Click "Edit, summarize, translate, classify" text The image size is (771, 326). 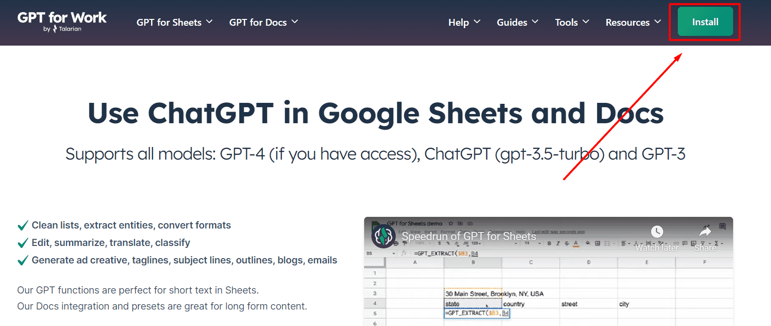pos(111,243)
